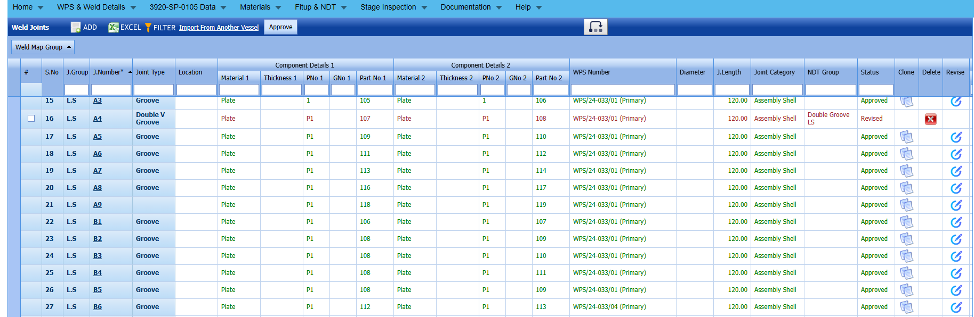This screenshot has width=974, height=317.
Task: Sort by the J.Number column header
Action: [x=108, y=72]
